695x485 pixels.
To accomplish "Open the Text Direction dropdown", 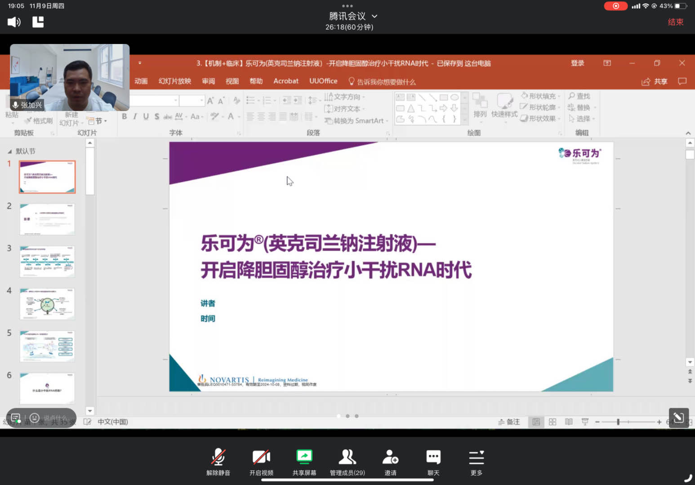I will pyautogui.click(x=345, y=97).
